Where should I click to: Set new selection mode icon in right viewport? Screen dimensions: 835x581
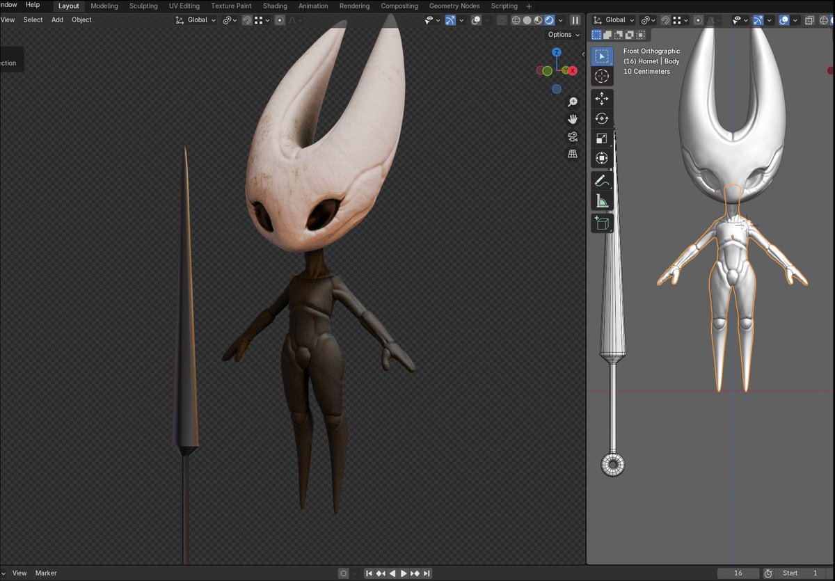596,35
